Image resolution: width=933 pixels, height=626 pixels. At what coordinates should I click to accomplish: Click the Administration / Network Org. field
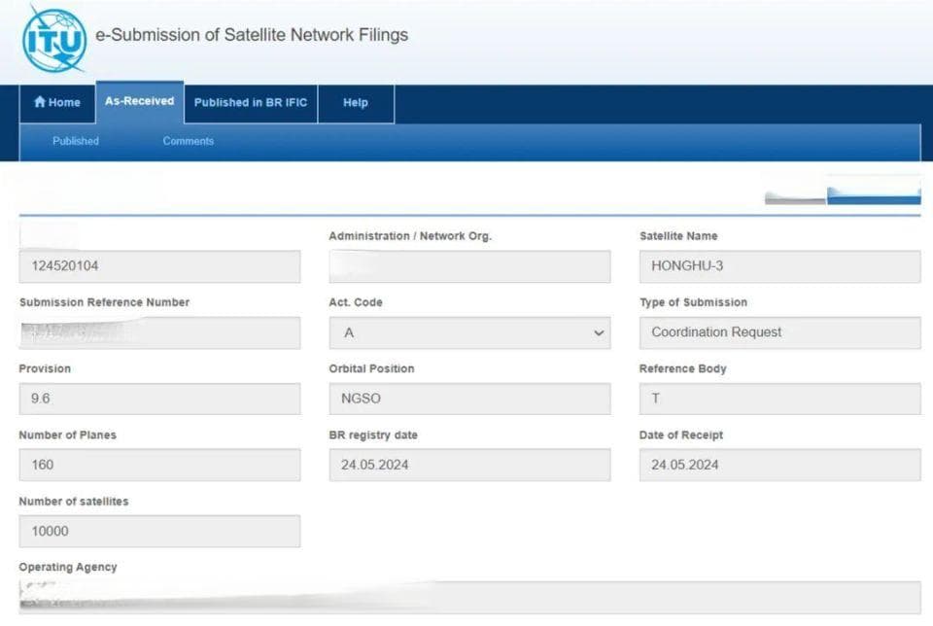coord(469,266)
